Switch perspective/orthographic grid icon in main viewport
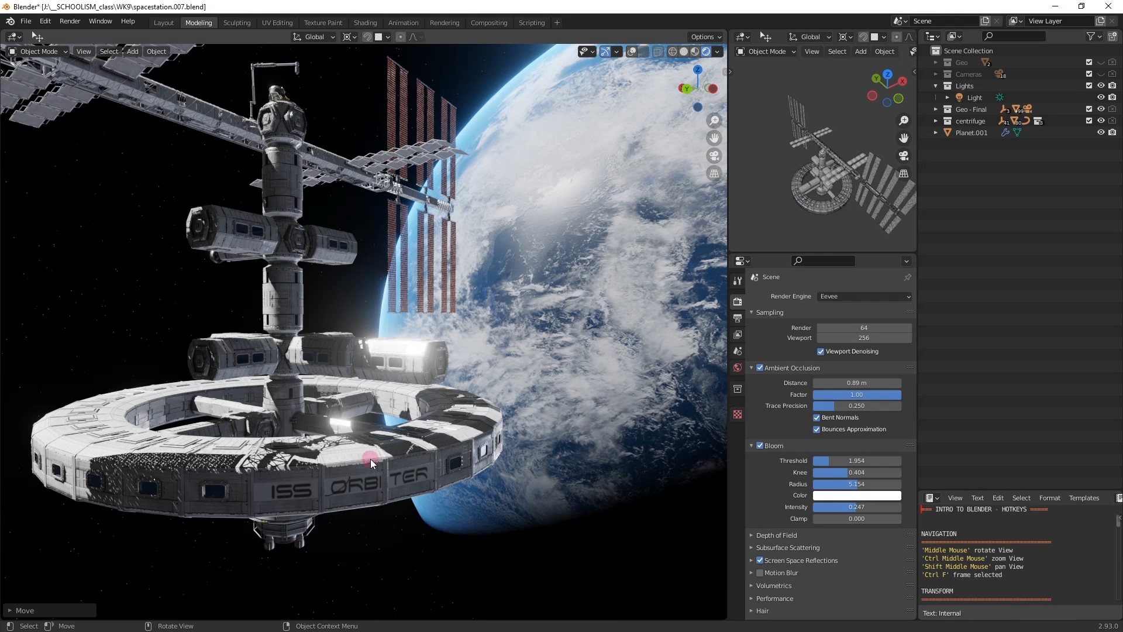This screenshot has width=1123, height=632. pyautogui.click(x=714, y=173)
